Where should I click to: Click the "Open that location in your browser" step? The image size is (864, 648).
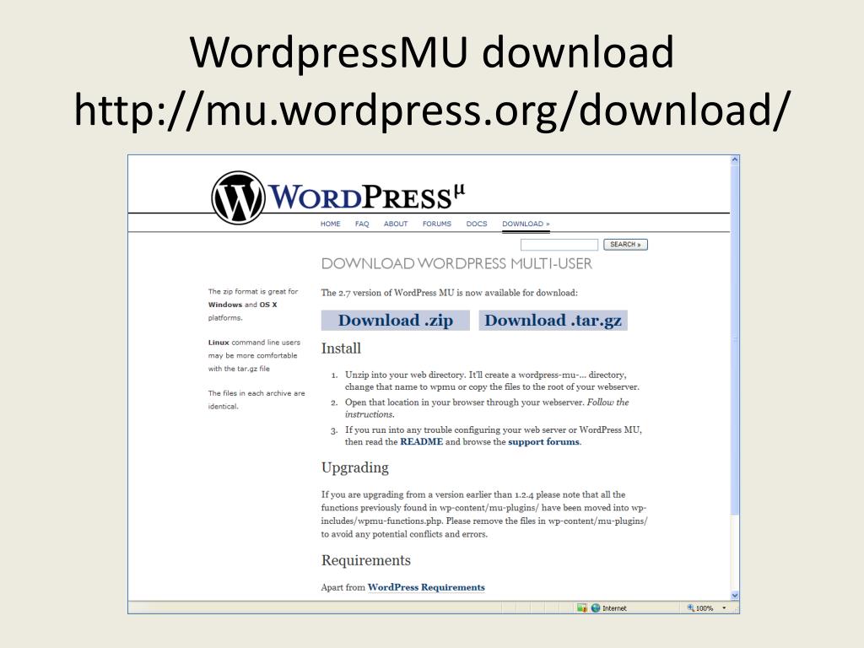(487, 408)
